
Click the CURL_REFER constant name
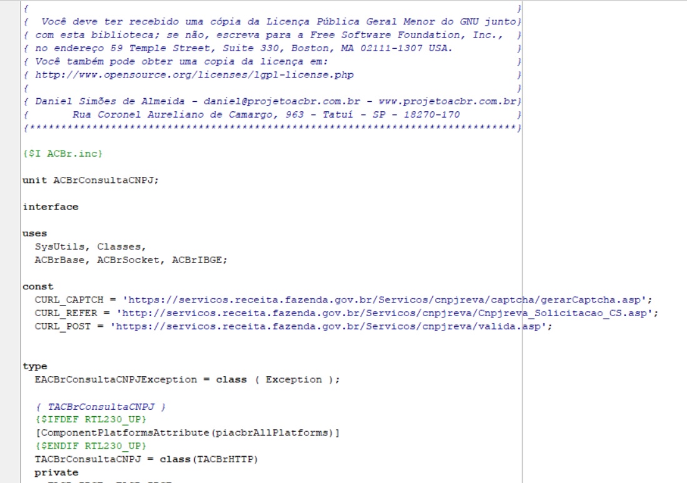click(x=66, y=314)
